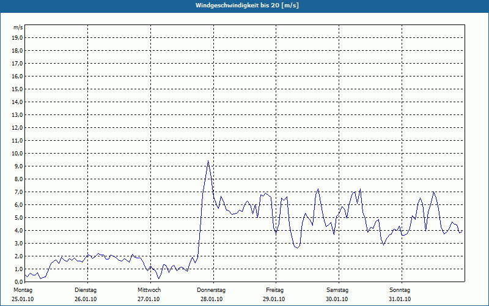The height and width of the screenshot is (306, 489).
Task: Click the 3,0 axis value
Action: (18, 243)
